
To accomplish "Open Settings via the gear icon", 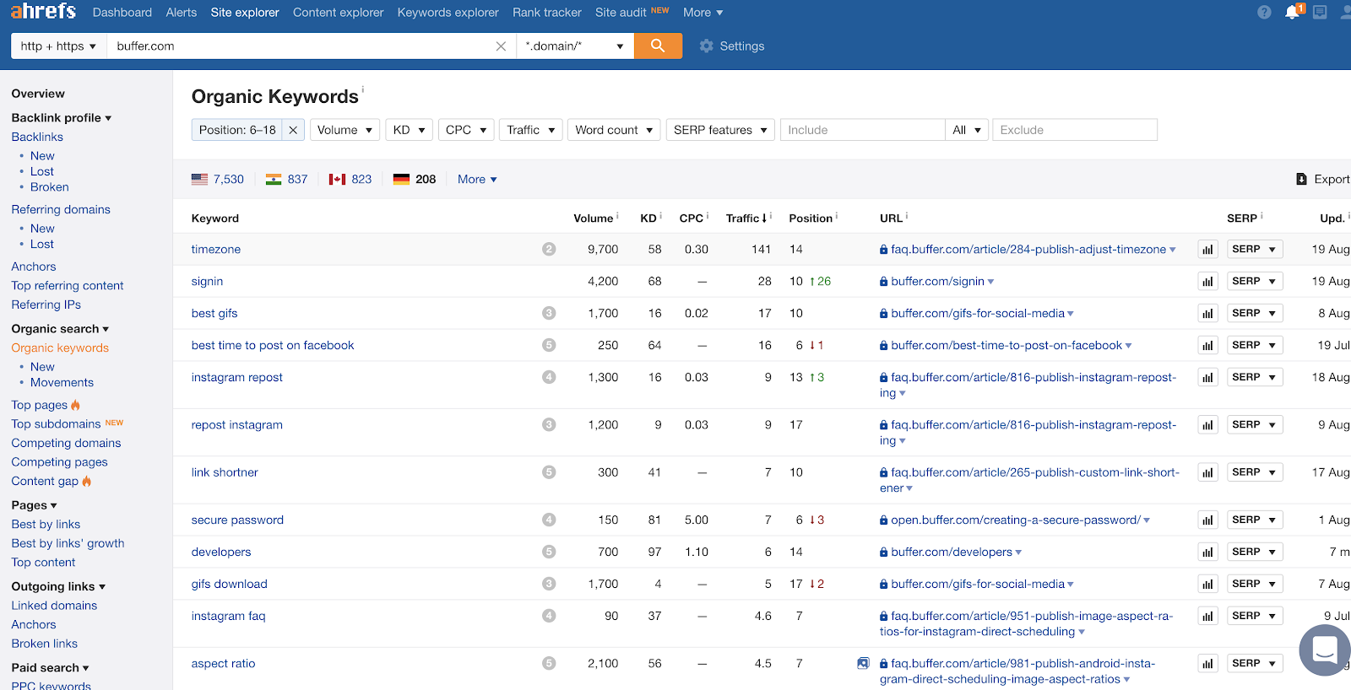I will (707, 46).
